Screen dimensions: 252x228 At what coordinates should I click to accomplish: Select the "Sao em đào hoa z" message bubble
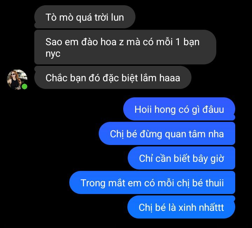tap(125, 47)
